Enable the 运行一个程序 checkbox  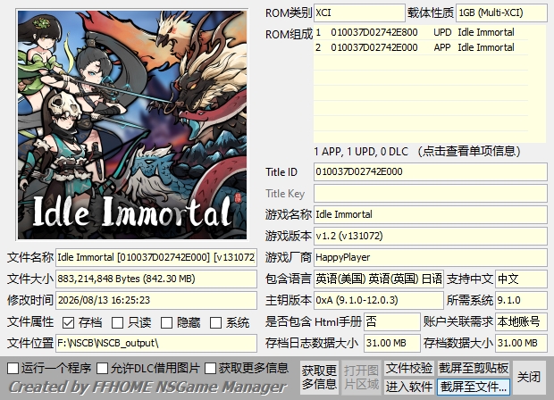click(13, 368)
